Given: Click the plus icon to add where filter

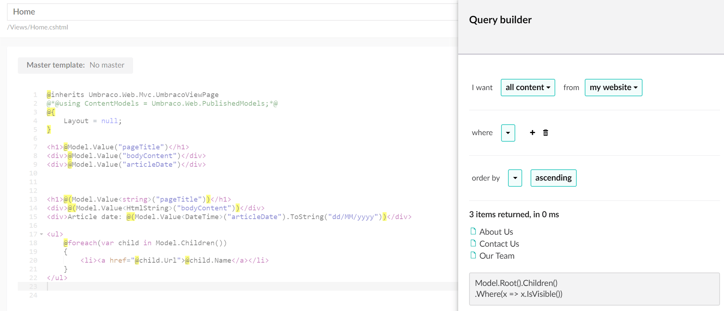Looking at the screenshot, I should (x=532, y=133).
